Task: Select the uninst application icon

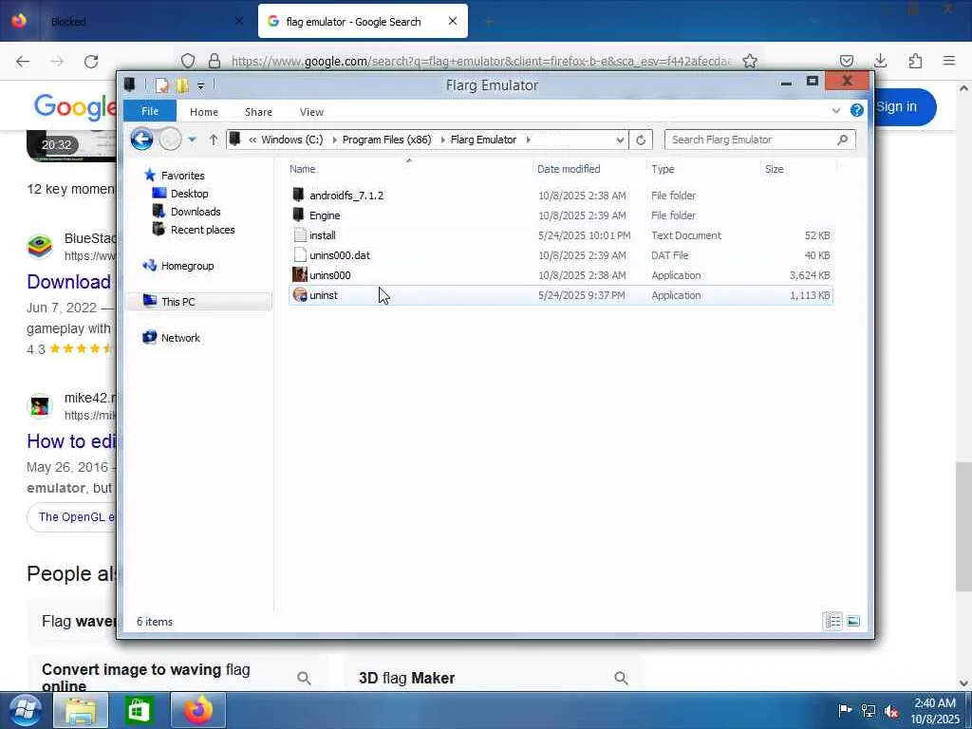Action: [x=300, y=295]
